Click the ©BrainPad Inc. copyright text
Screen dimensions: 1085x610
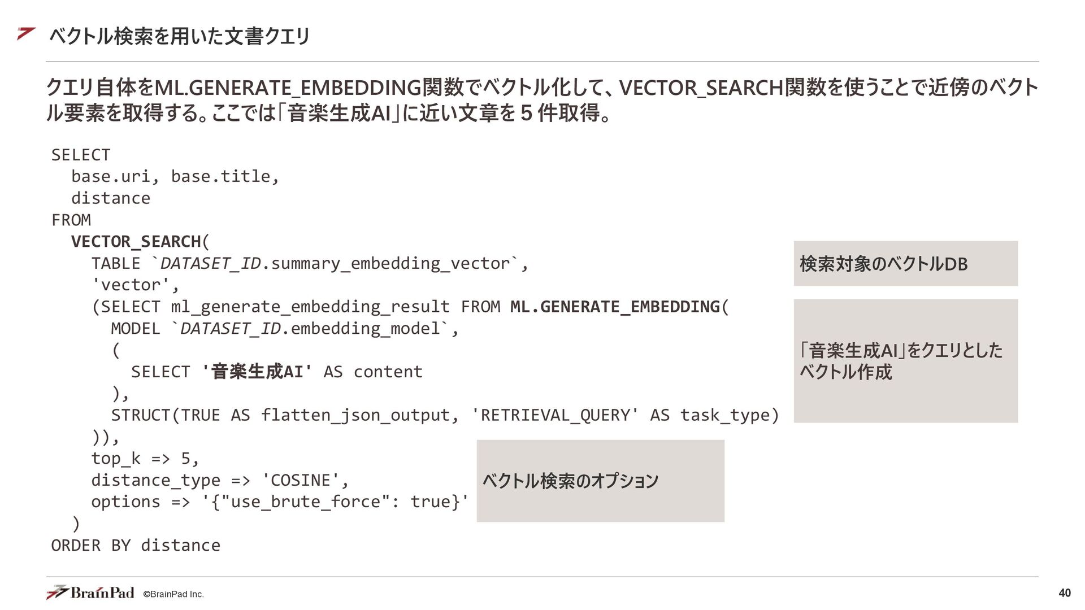pyautogui.click(x=173, y=594)
